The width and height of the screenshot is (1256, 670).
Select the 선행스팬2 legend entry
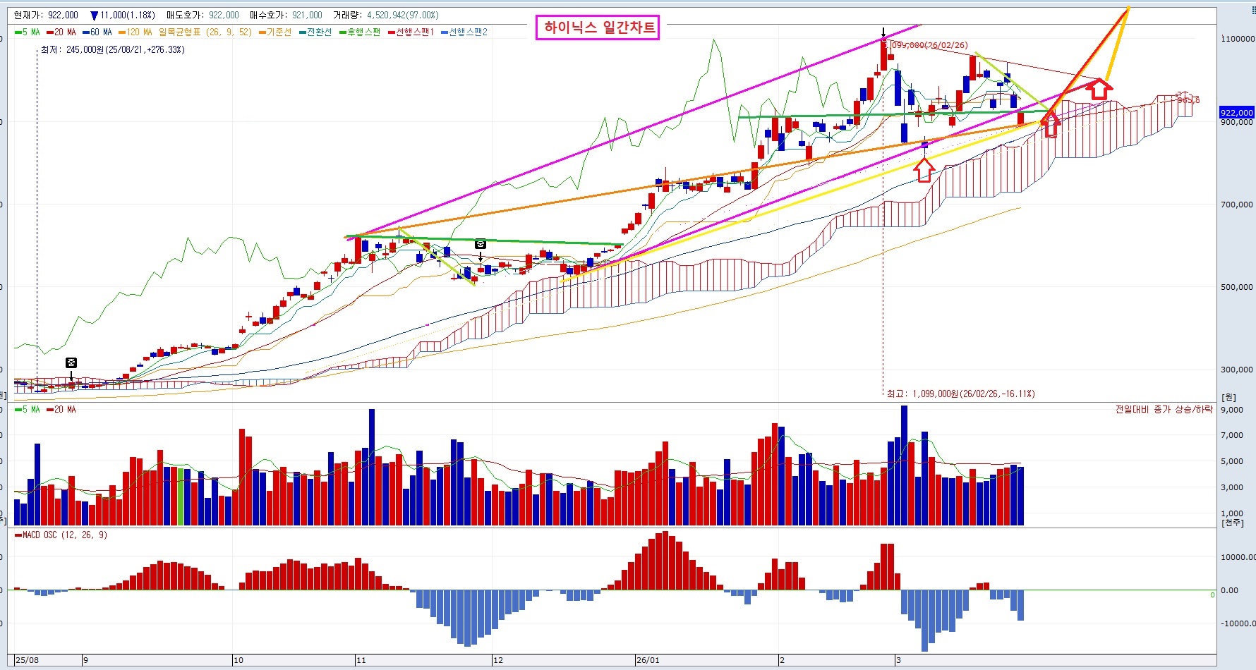pyautogui.click(x=464, y=32)
